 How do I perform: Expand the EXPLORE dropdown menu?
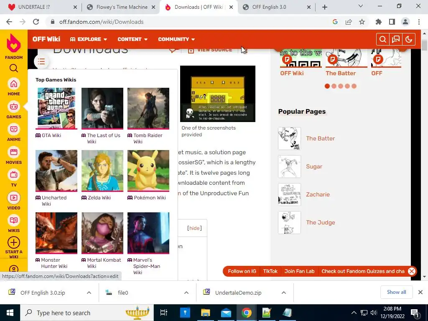click(89, 39)
